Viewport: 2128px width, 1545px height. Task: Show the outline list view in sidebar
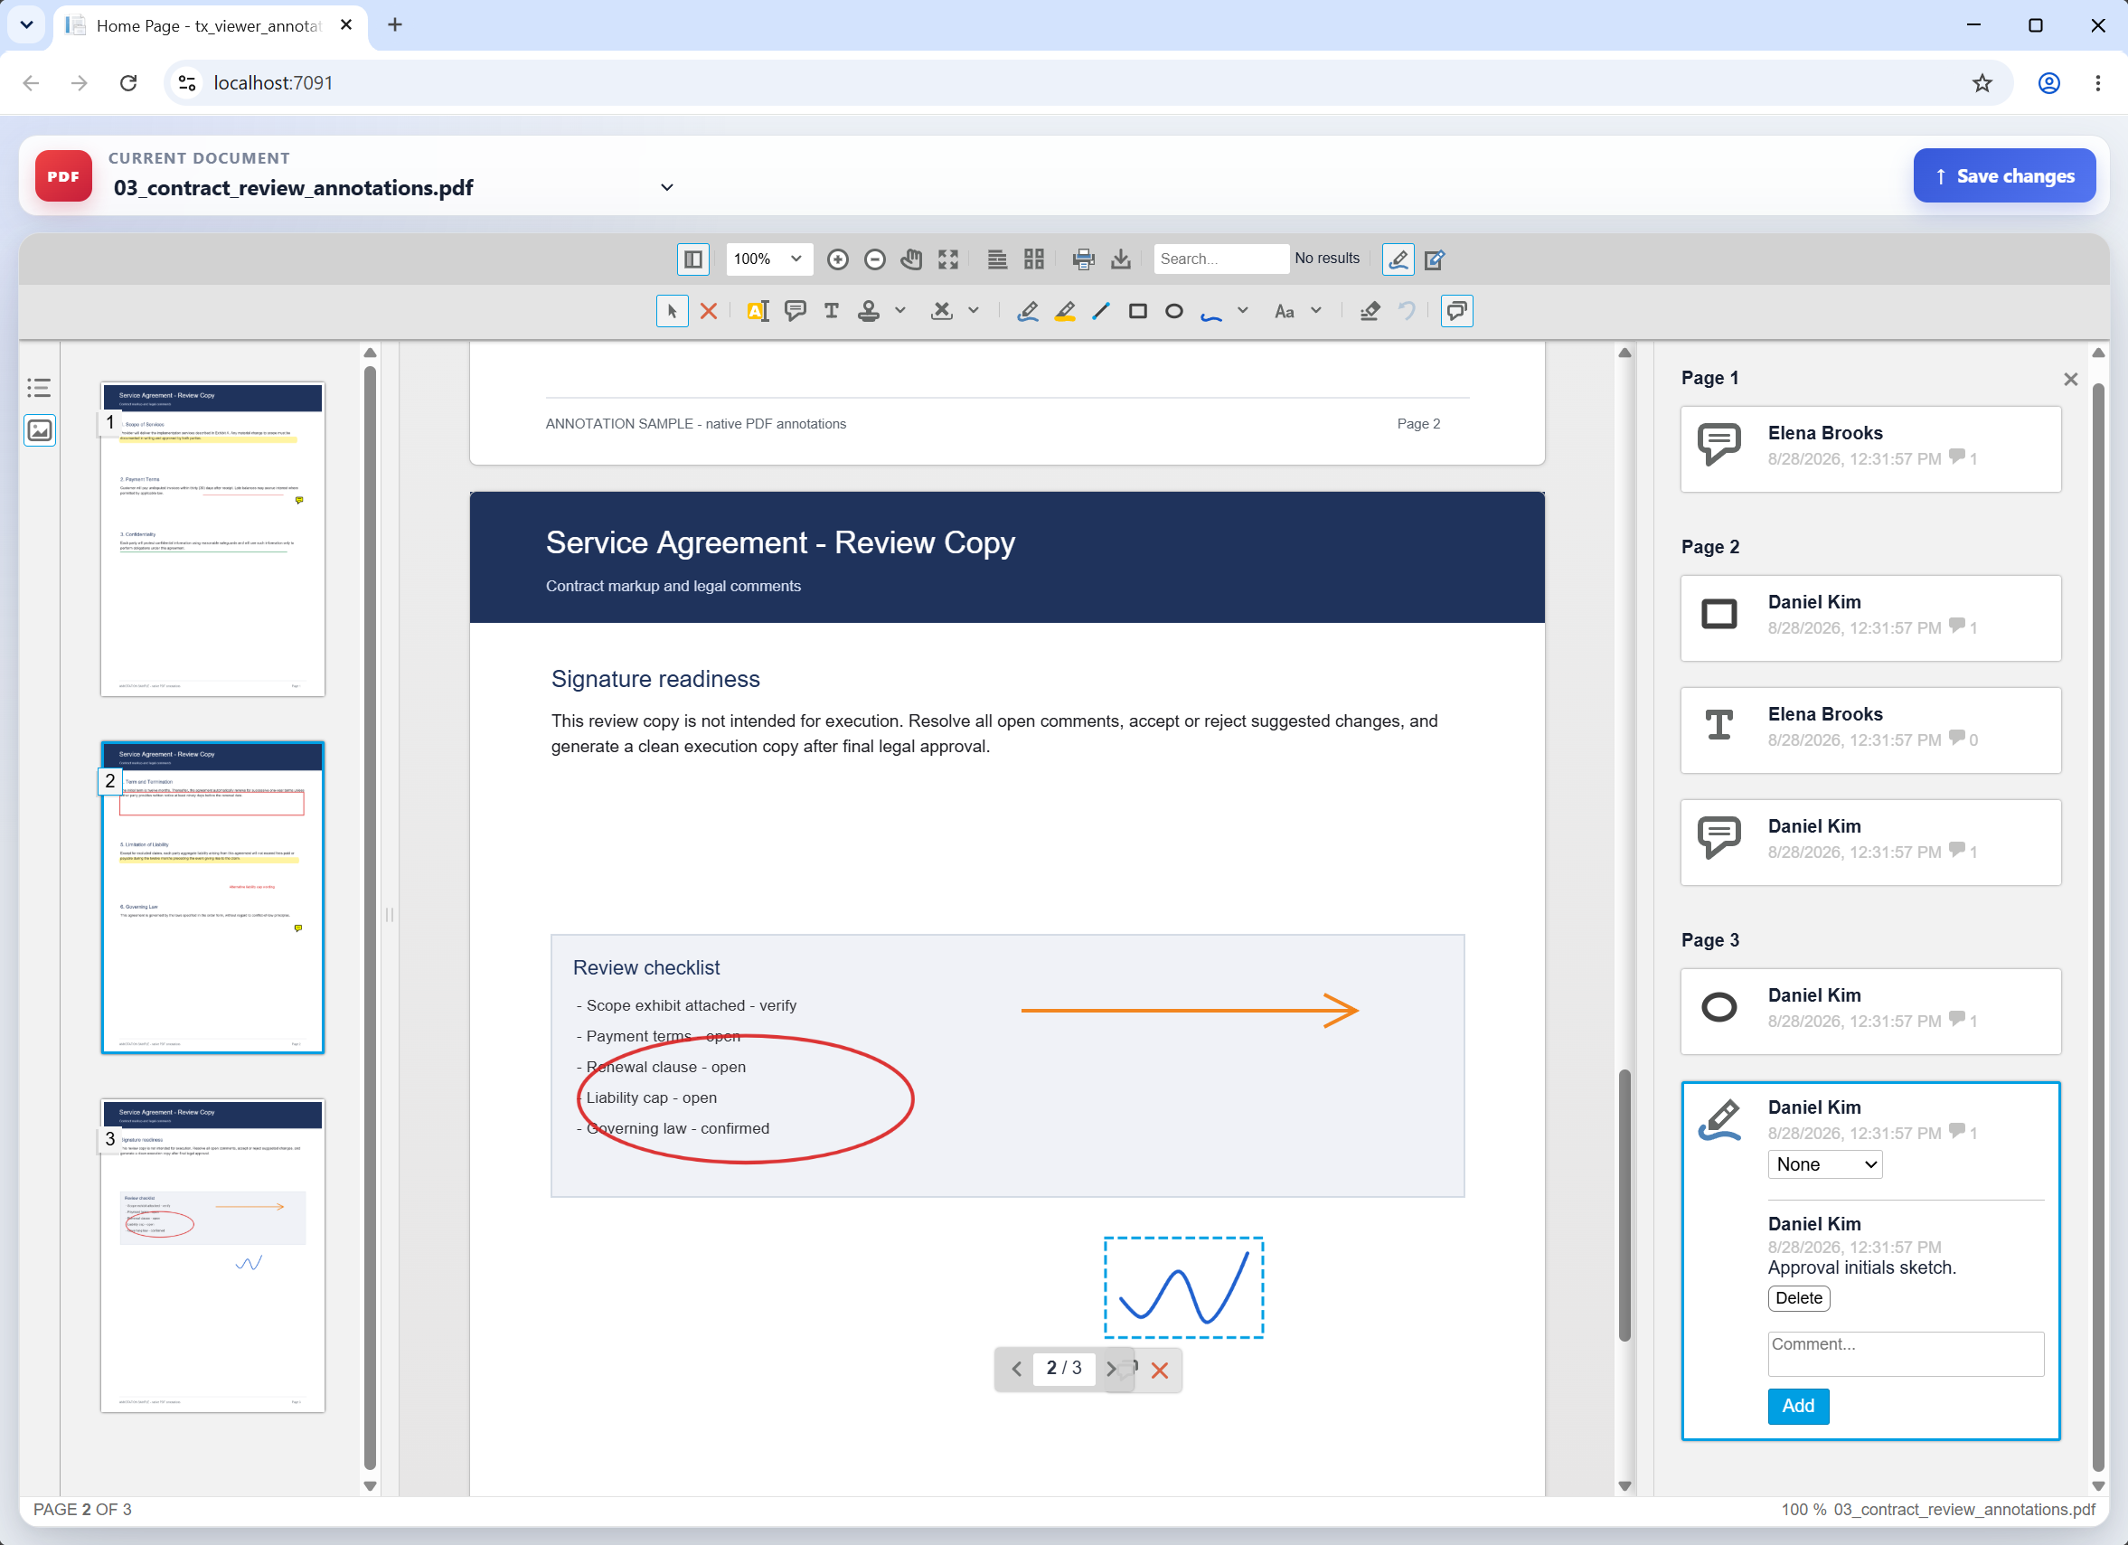point(39,388)
